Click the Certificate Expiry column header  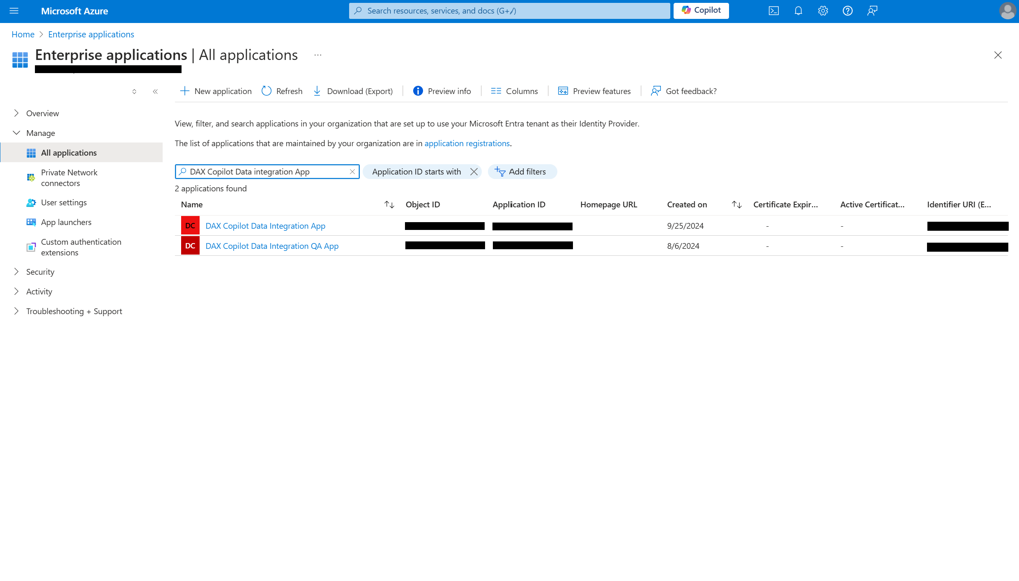786,204
